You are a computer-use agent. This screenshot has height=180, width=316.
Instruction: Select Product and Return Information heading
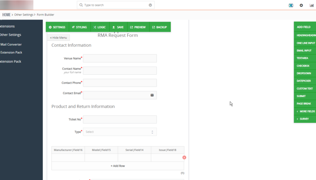pyautogui.click(x=83, y=107)
